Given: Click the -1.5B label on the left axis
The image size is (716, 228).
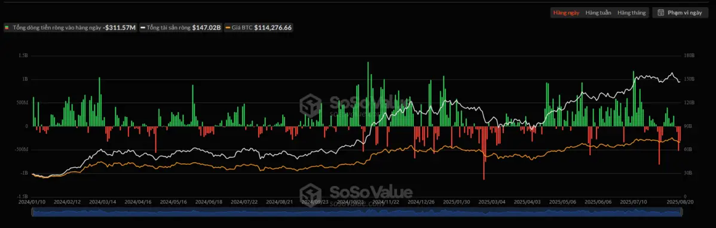Looking at the screenshot, I should pyautogui.click(x=22, y=196).
